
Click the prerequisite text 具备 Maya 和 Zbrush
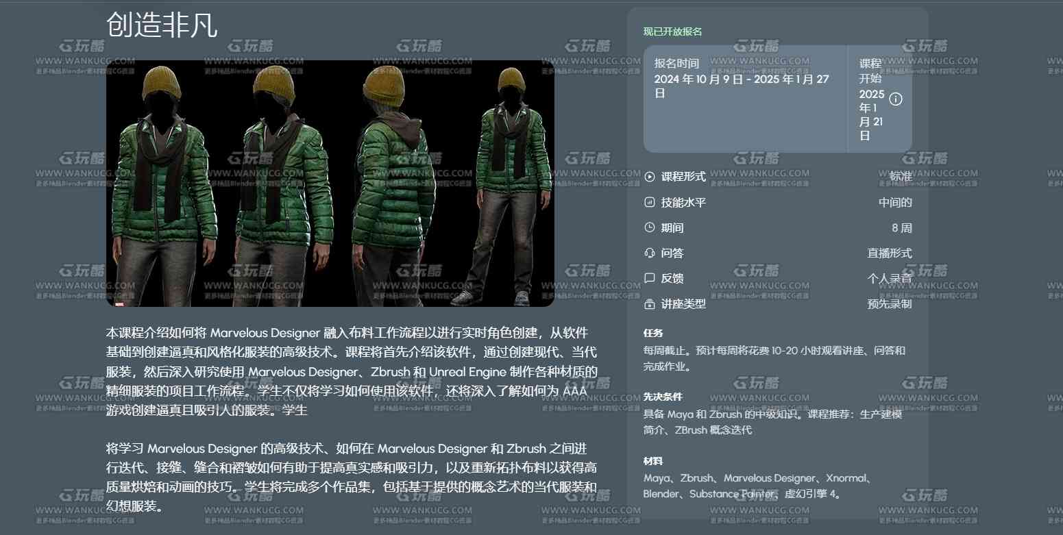tap(772, 422)
